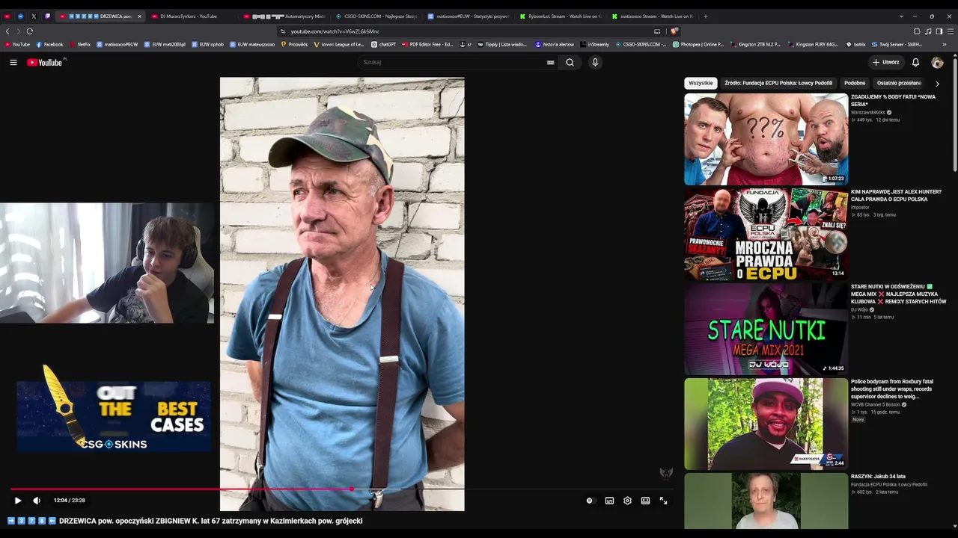Reload the page with the refresh icon
This screenshot has height=538, width=958.
(x=29, y=31)
